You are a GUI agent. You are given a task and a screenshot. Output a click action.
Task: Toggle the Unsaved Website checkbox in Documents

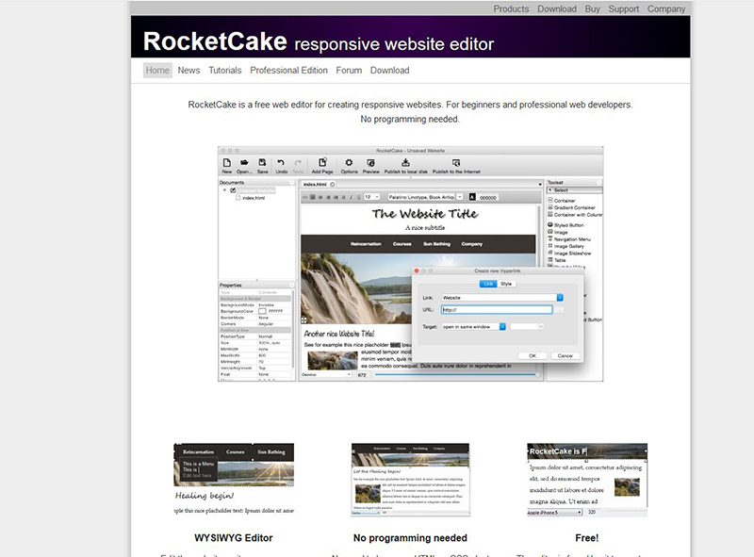tap(233, 190)
